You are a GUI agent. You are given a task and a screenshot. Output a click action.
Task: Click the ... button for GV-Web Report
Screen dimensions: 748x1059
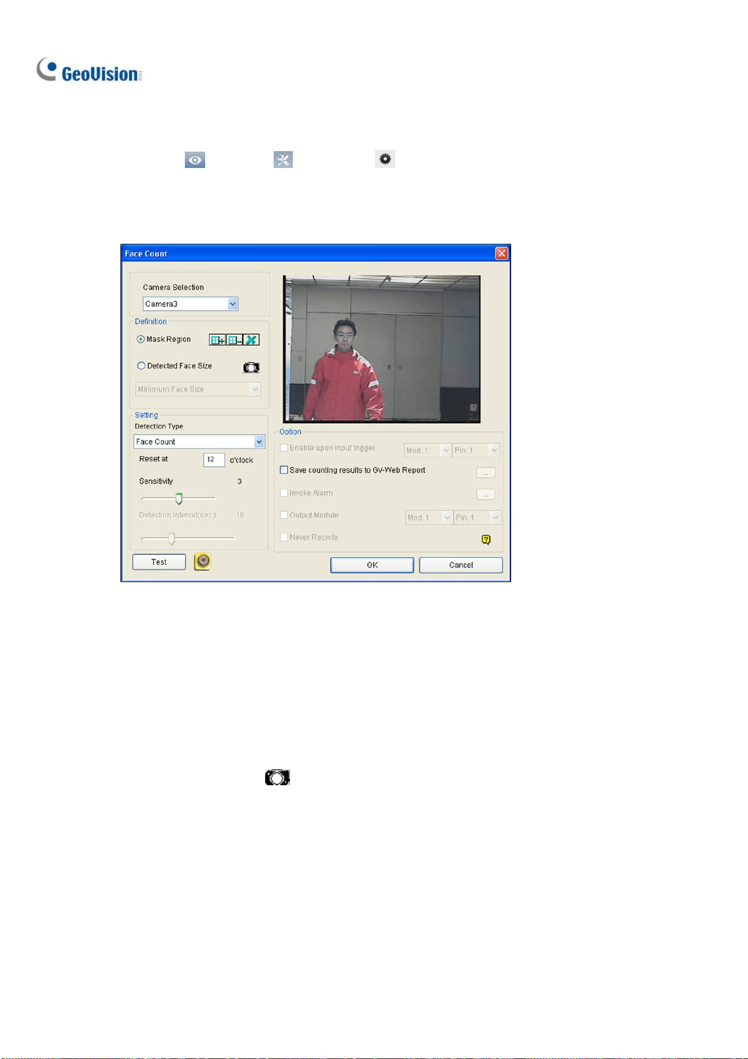[486, 473]
